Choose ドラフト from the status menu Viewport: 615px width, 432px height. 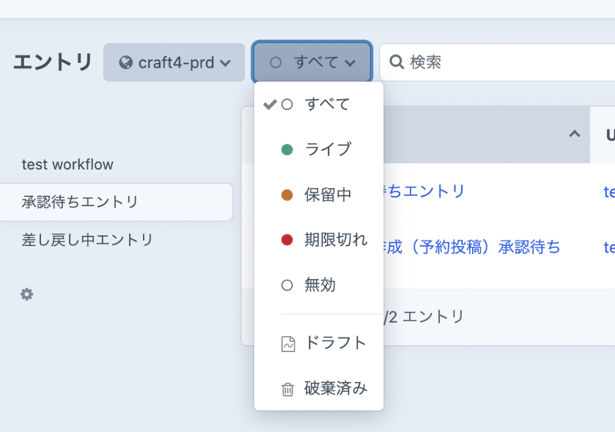[335, 344]
